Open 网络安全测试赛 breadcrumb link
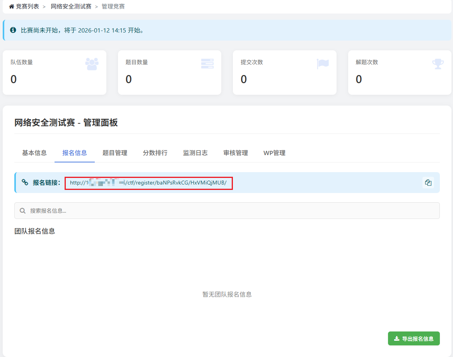Viewport: 453px width, 357px height. [71, 7]
